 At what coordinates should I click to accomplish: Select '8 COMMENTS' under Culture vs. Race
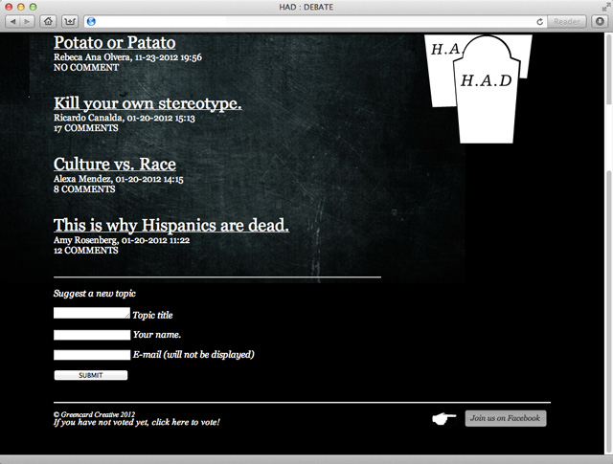coord(84,189)
